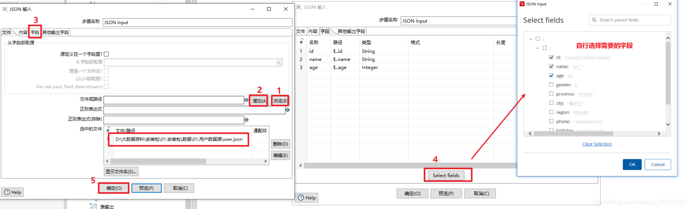The image size is (690, 209).
Task: Click the 编辑(E) button
Action: pyautogui.click(x=281, y=155)
